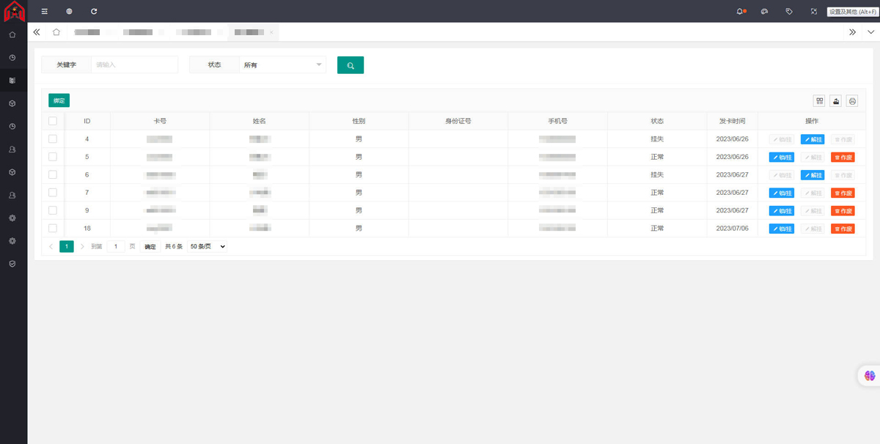Open the 50 条/页 page size dropdown
The width and height of the screenshot is (880, 444).
(x=207, y=247)
